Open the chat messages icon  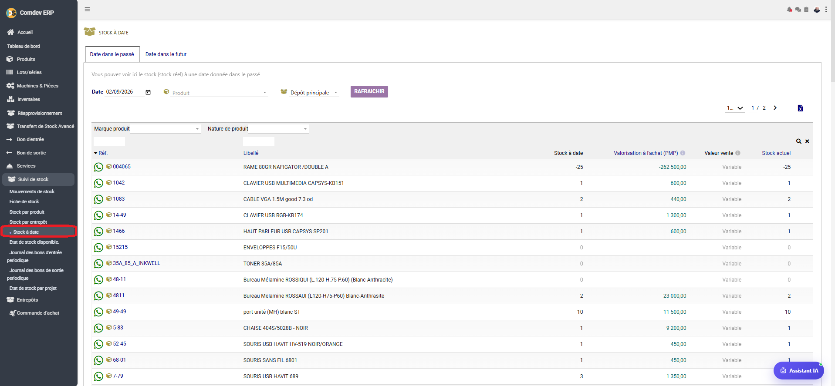[x=798, y=10]
